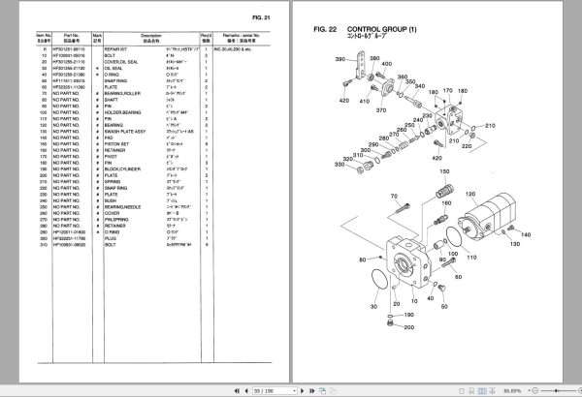
Task: Select the PISTON SET description
Action: point(116,144)
